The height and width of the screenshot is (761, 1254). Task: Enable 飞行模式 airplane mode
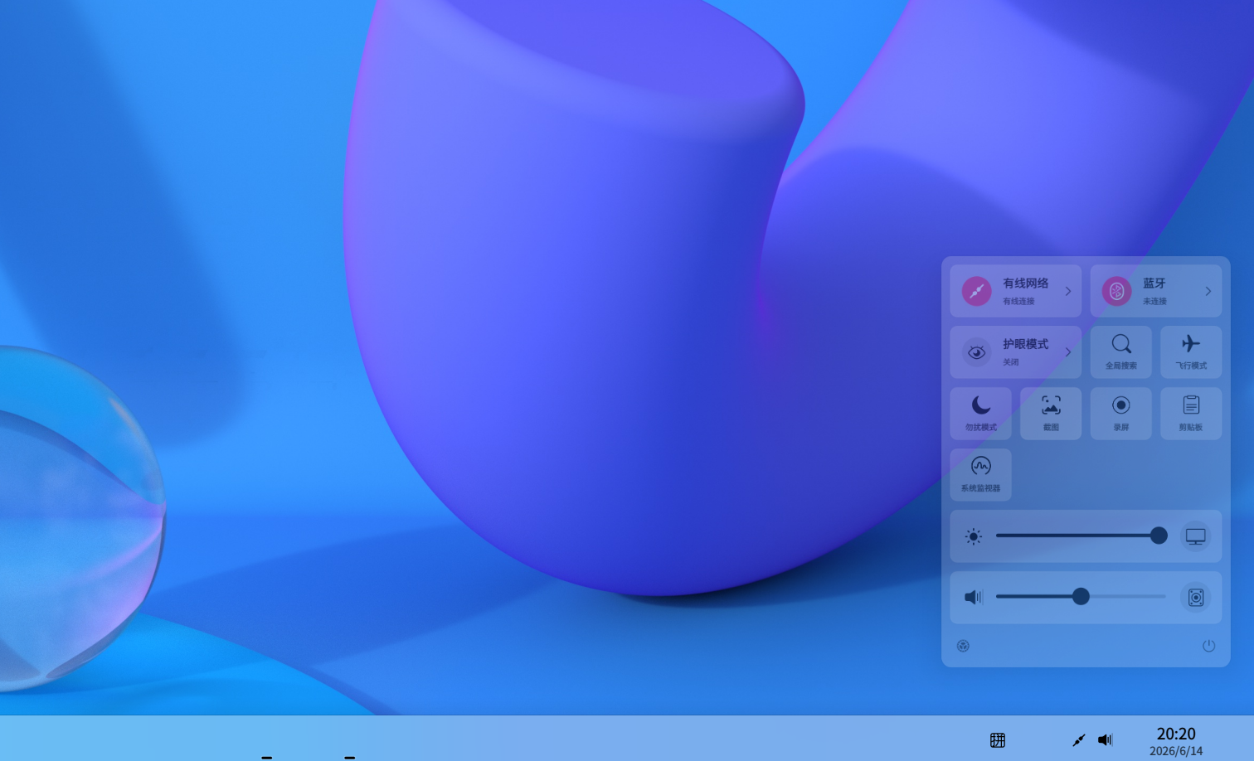1191,352
